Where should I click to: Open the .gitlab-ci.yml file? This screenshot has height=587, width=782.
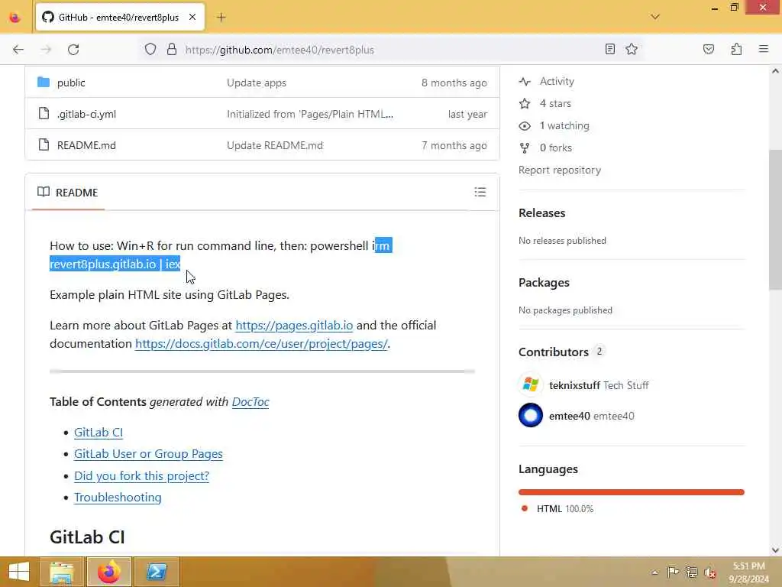(86, 115)
